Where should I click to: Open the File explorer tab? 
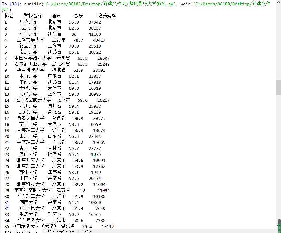pos(60,231)
